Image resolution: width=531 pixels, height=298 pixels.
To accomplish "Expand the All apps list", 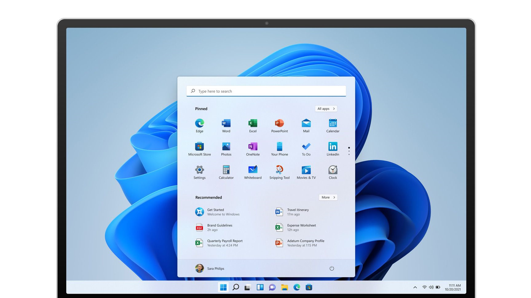I will tap(326, 109).
